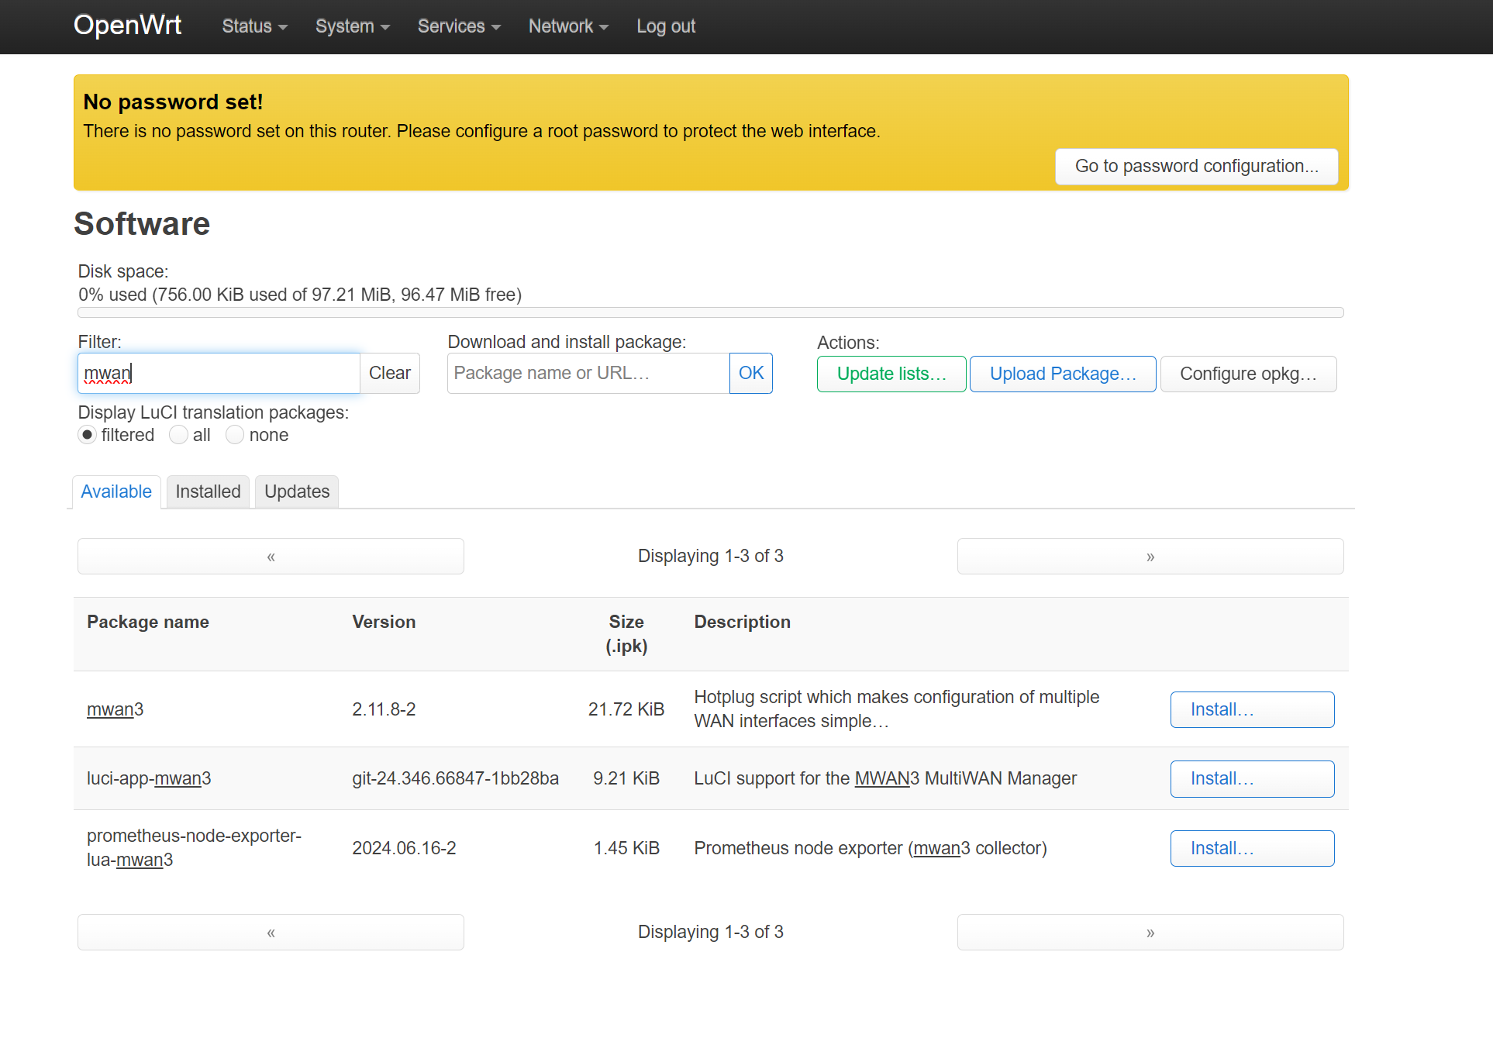Click the OpenWrt logo
This screenshot has width=1493, height=1045.
click(x=127, y=26)
